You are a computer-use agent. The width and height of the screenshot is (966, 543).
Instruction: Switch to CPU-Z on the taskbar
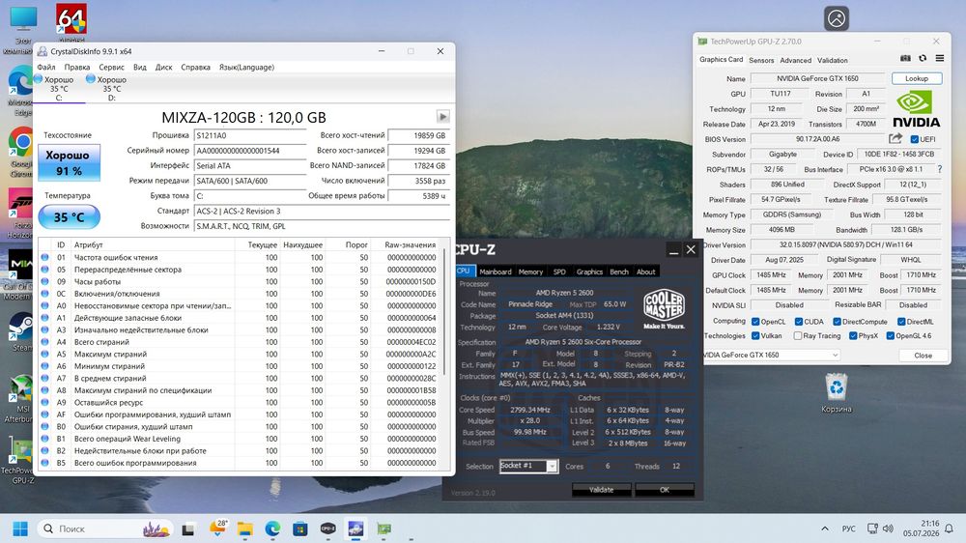click(x=327, y=529)
